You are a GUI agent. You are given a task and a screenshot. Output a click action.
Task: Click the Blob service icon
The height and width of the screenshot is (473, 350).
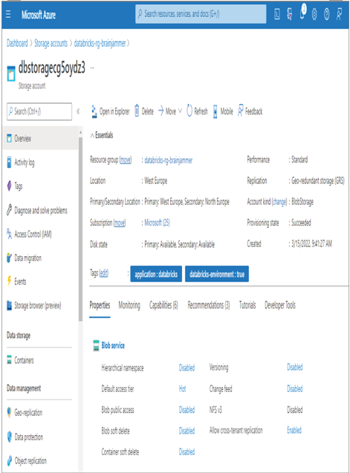pos(96,346)
